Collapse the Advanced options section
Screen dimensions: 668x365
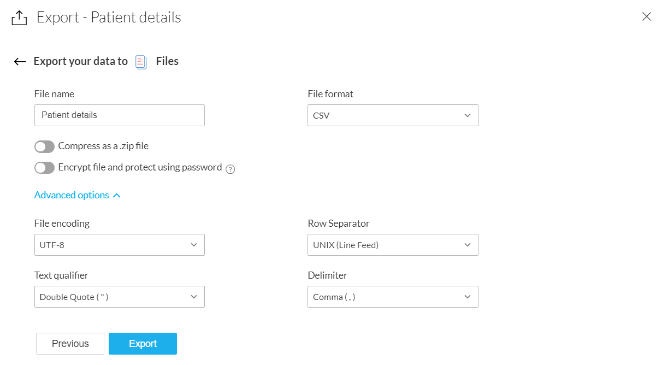(x=72, y=195)
